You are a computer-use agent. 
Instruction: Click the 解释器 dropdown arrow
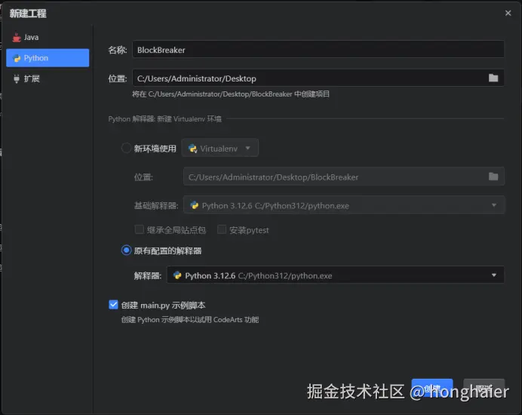pyautogui.click(x=494, y=275)
